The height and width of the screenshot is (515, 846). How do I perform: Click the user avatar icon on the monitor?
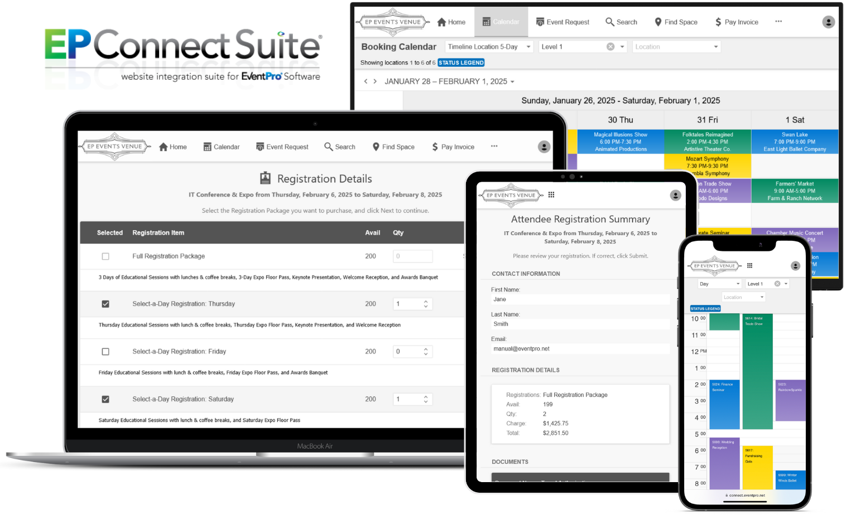[829, 22]
